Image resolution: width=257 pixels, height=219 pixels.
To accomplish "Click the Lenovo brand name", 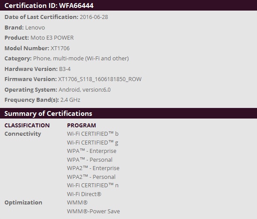I will tap(35, 27).
